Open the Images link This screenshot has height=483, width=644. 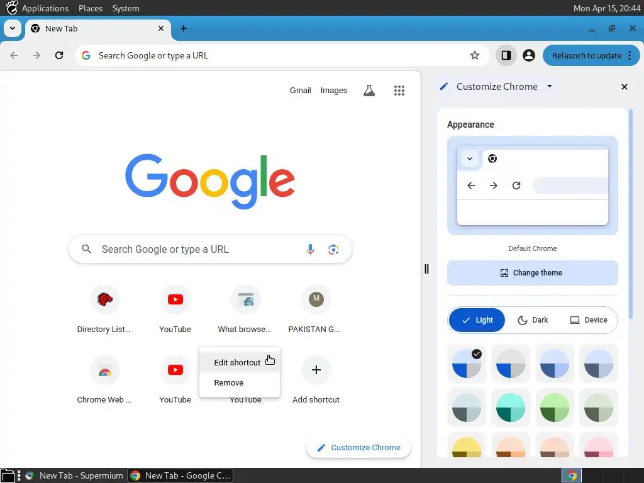pos(333,91)
